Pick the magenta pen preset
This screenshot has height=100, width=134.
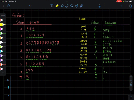pyautogui.click(x=3, y=29)
